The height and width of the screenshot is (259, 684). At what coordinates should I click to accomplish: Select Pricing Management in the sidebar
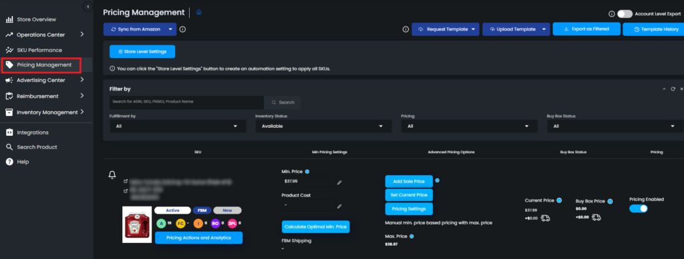44,65
